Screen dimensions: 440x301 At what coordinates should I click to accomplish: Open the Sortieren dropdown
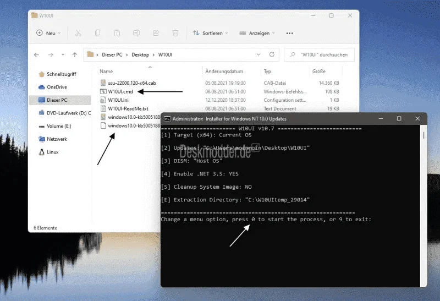(x=211, y=33)
